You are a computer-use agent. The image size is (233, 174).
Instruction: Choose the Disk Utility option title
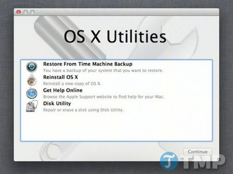(x=57, y=103)
